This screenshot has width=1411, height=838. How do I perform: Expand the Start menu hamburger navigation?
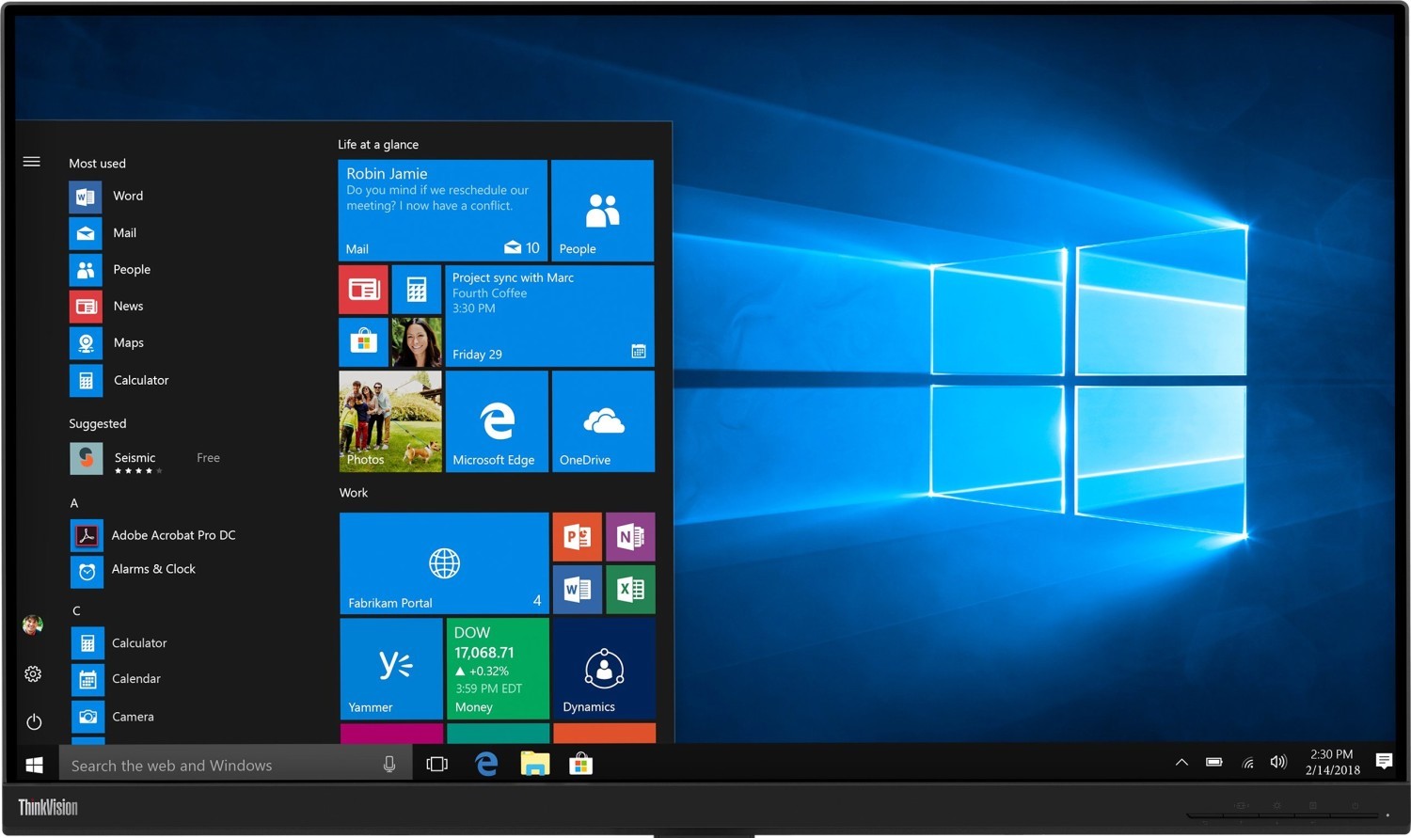point(31,162)
